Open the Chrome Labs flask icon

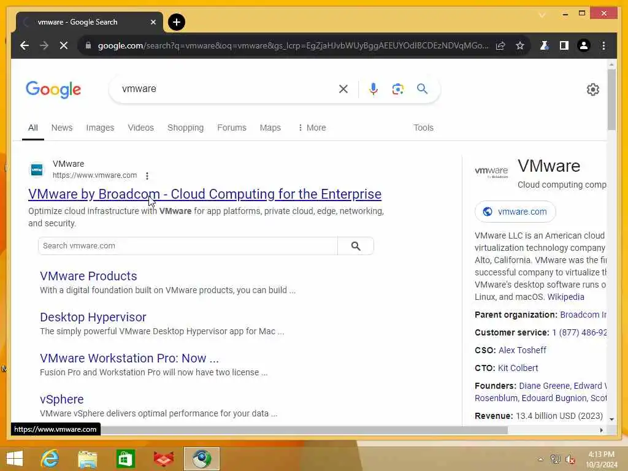pos(544,45)
